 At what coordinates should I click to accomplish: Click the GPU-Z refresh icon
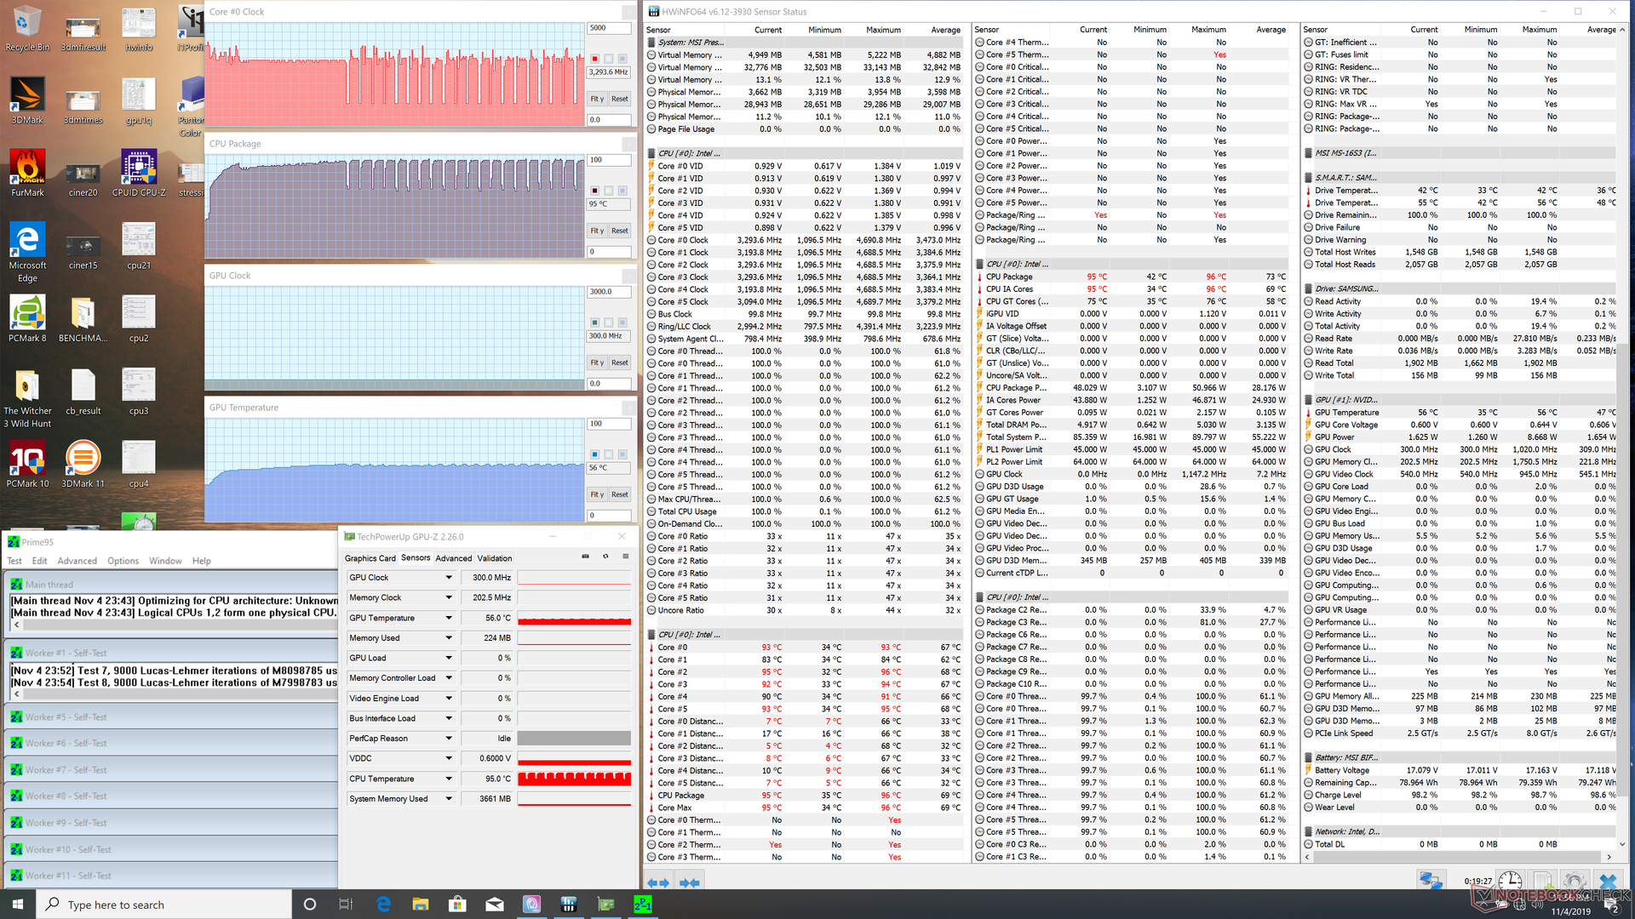[605, 557]
